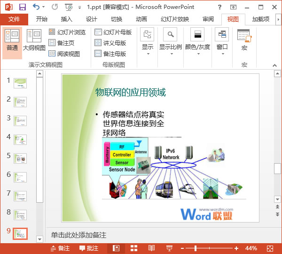This screenshot has height=254, width=282.
Task: Collapse the ribbon with the caret
Action: pyautogui.click(x=274, y=65)
